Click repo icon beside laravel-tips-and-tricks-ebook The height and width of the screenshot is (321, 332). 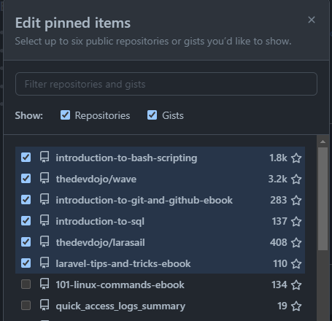point(45,263)
